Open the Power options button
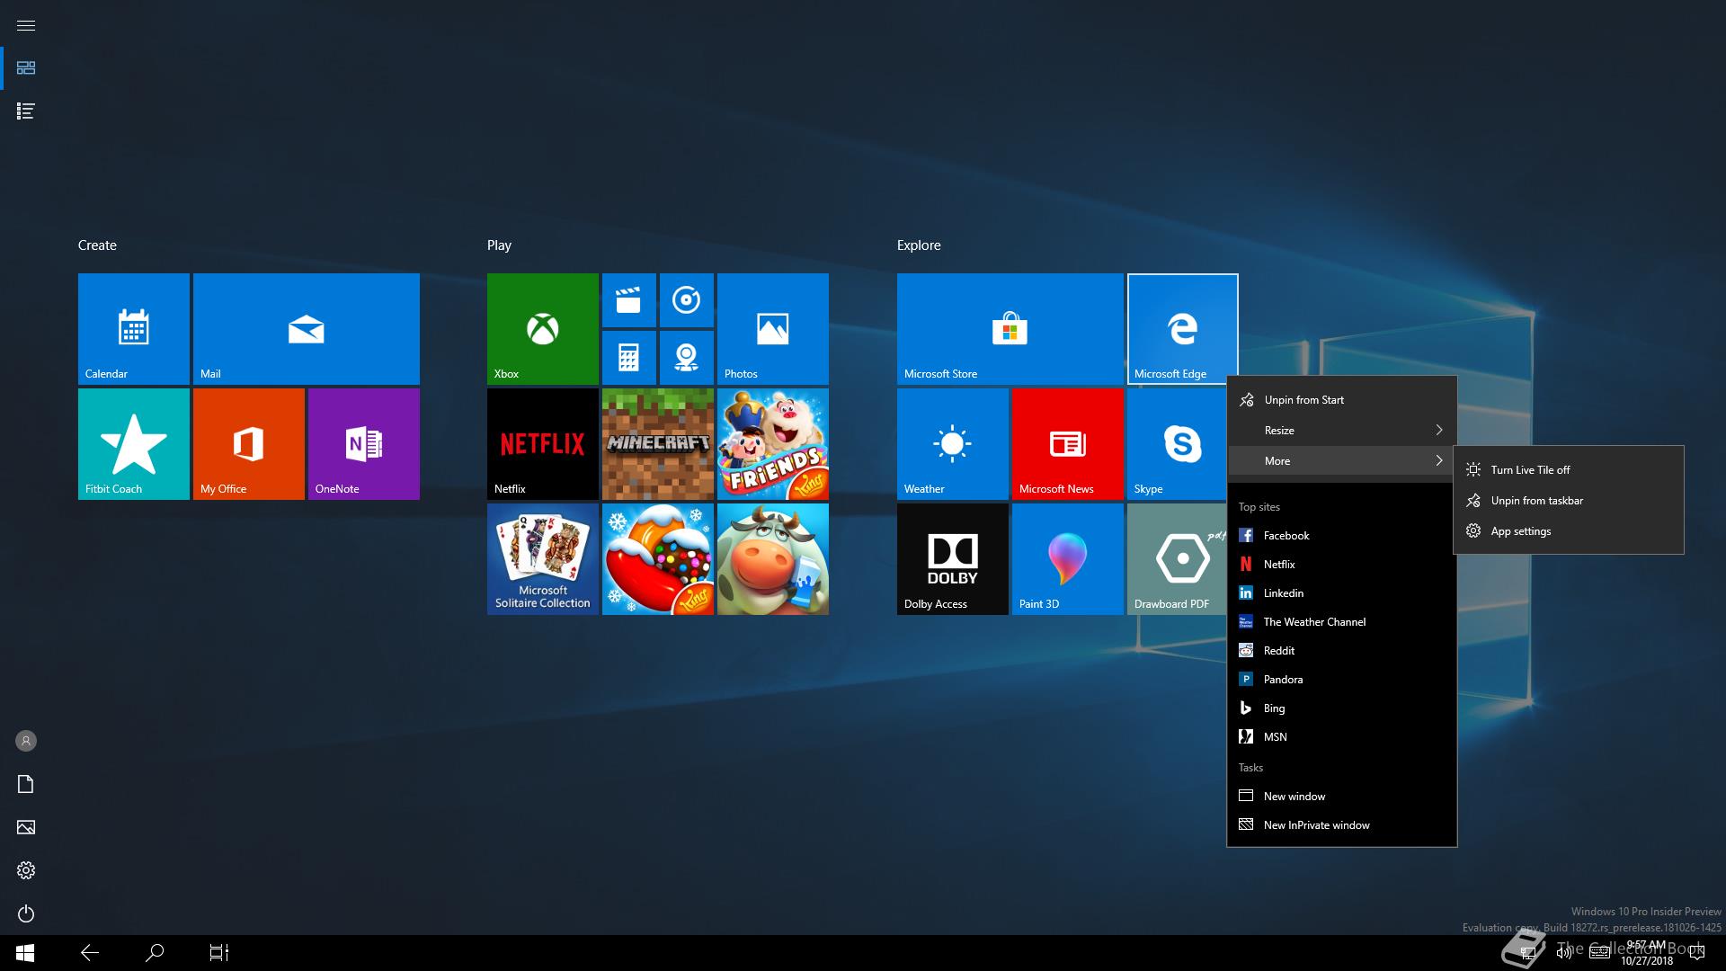The width and height of the screenshot is (1726, 971). 26,913
